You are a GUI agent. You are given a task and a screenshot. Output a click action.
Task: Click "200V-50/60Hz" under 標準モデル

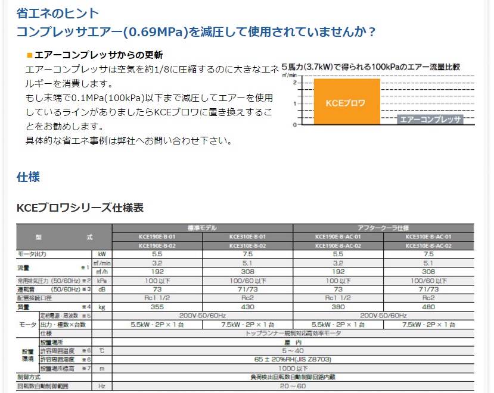point(203,316)
